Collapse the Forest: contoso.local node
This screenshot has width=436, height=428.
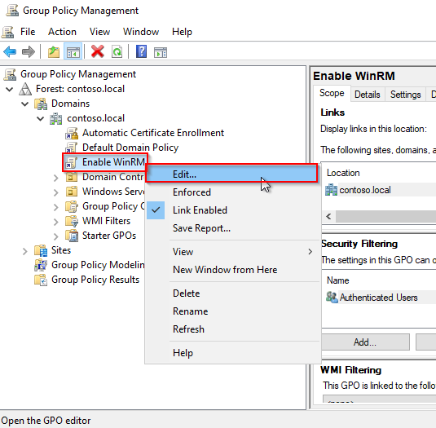[x=10, y=90]
